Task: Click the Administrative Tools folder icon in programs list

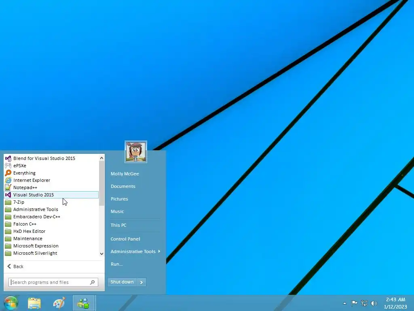Action: pyautogui.click(x=8, y=209)
